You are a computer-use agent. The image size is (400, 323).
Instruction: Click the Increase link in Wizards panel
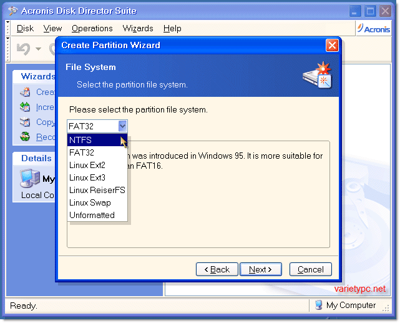coord(46,107)
